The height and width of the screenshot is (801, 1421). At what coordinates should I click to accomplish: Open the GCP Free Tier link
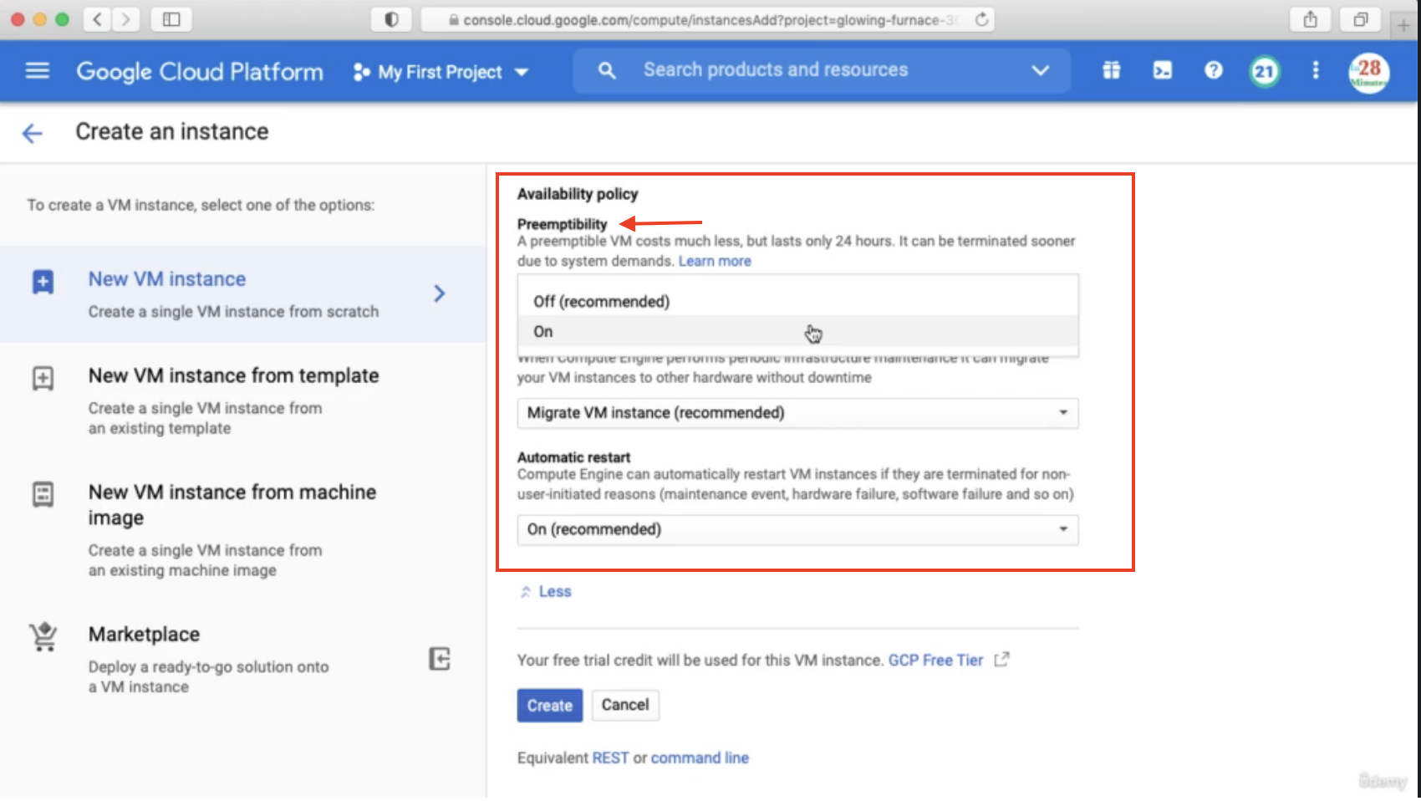coord(935,661)
